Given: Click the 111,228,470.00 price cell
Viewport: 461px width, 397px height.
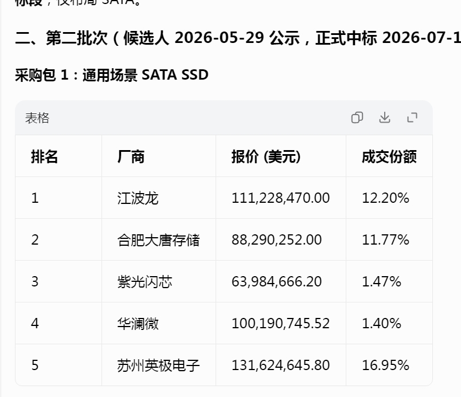Looking at the screenshot, I should coord(280,198).
